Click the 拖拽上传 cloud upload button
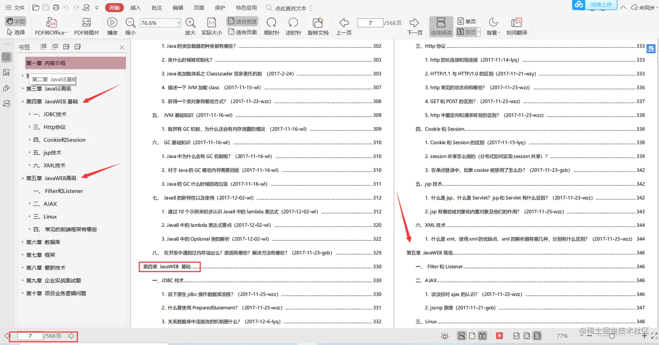 point(594,5)
